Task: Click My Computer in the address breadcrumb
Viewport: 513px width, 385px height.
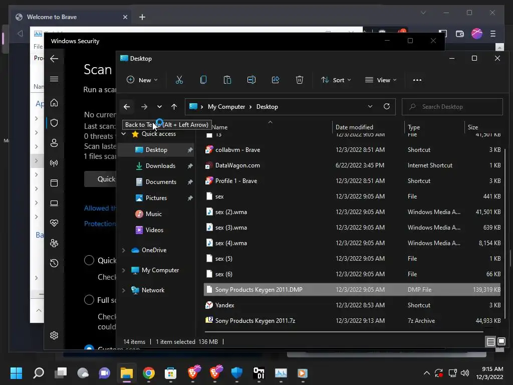Action: pyautogui.click(x=226, y=107)
